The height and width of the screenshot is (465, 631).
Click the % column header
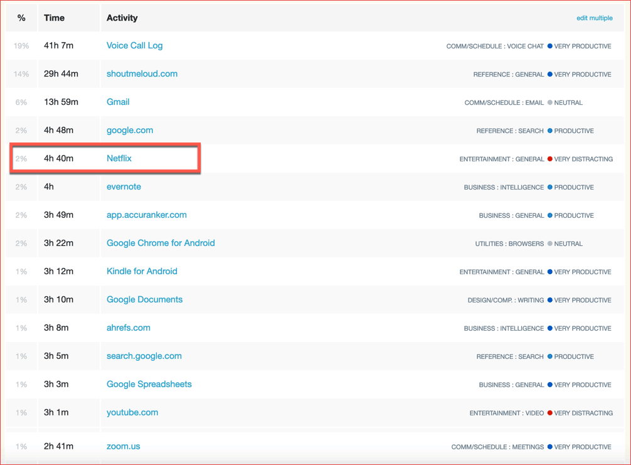(21, 18)
